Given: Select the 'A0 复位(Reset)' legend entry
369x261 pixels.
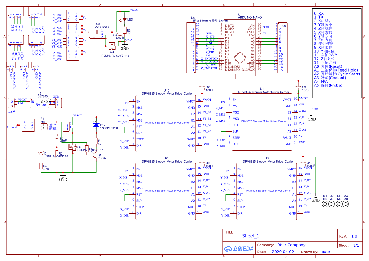Looking at the screenshot, I should (x=328, y=66).
